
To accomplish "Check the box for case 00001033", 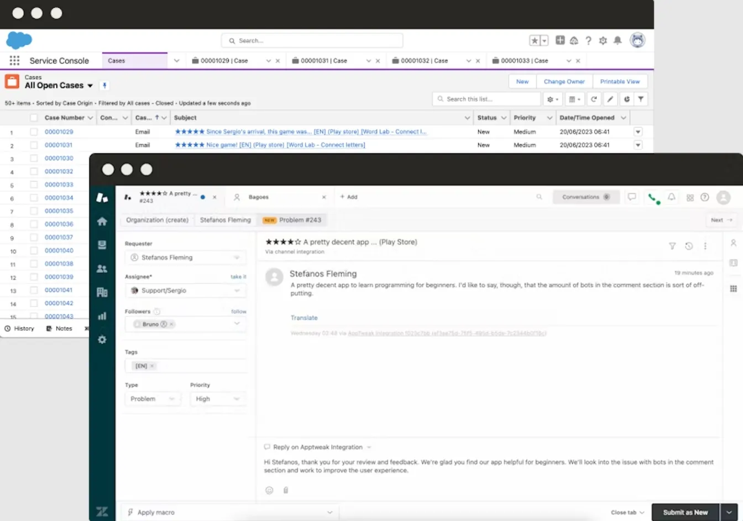I will [x=34, y=185].
